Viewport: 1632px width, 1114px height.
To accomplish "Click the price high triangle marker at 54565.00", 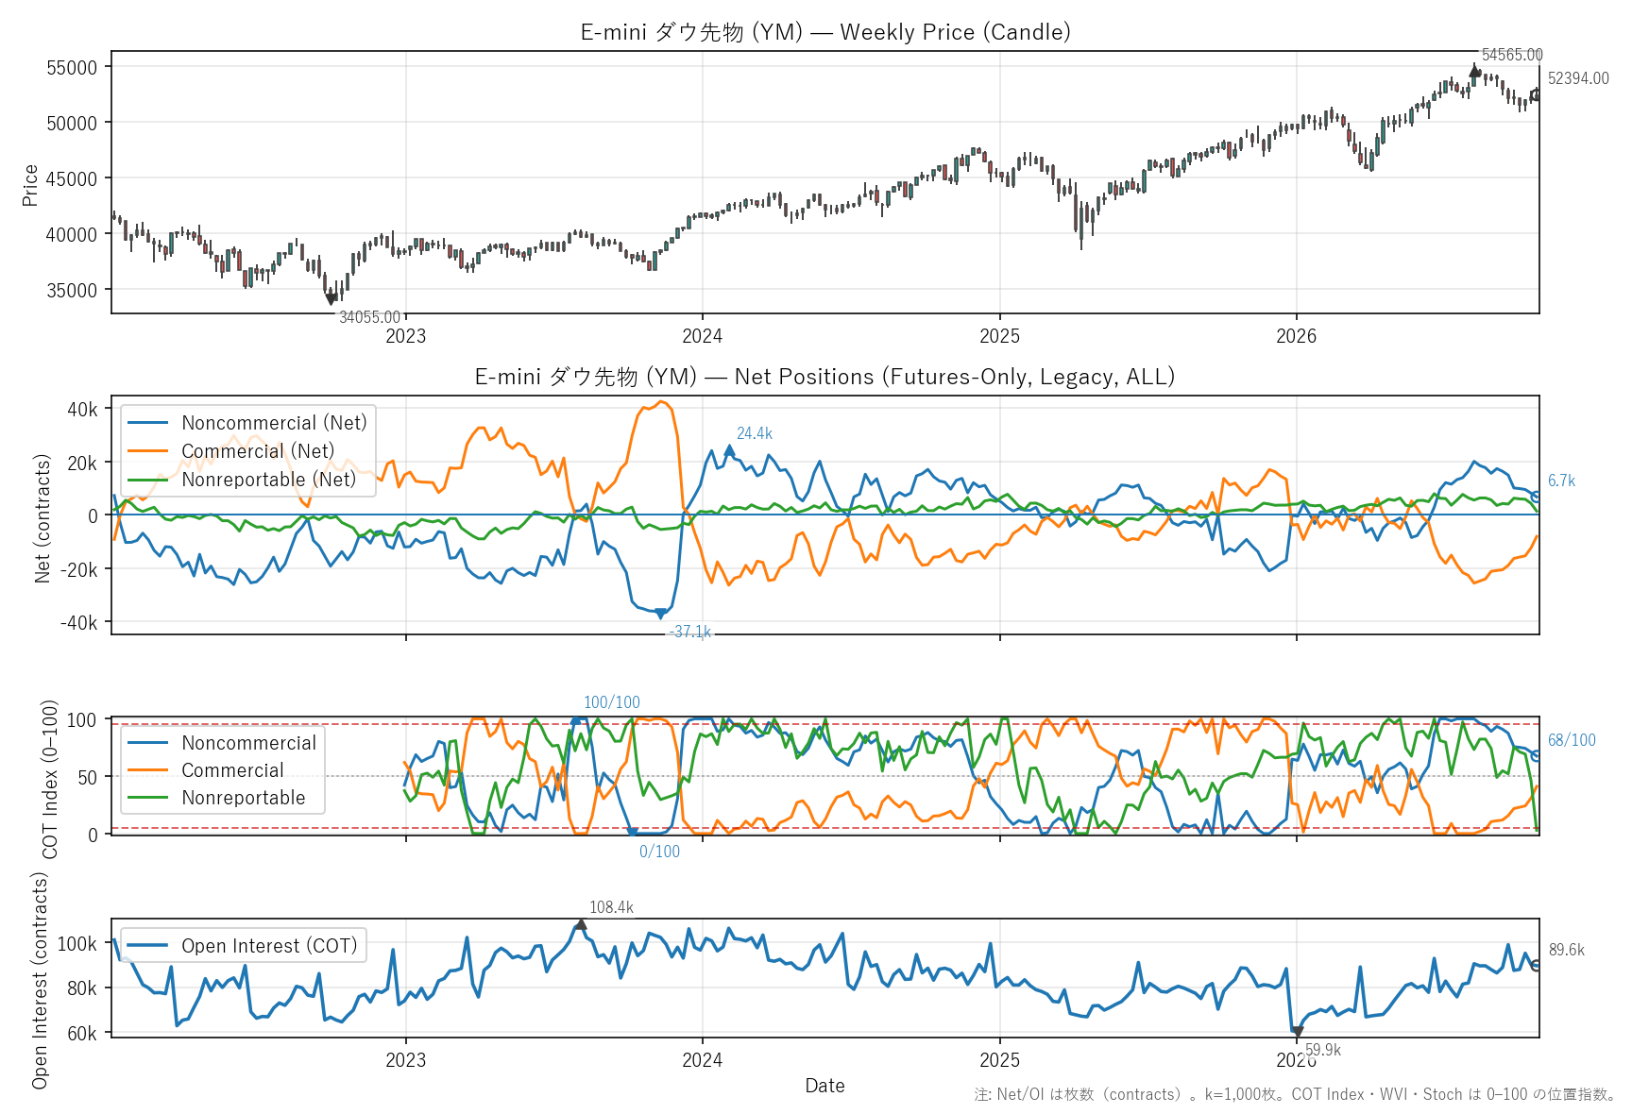I will point(1474,71).
